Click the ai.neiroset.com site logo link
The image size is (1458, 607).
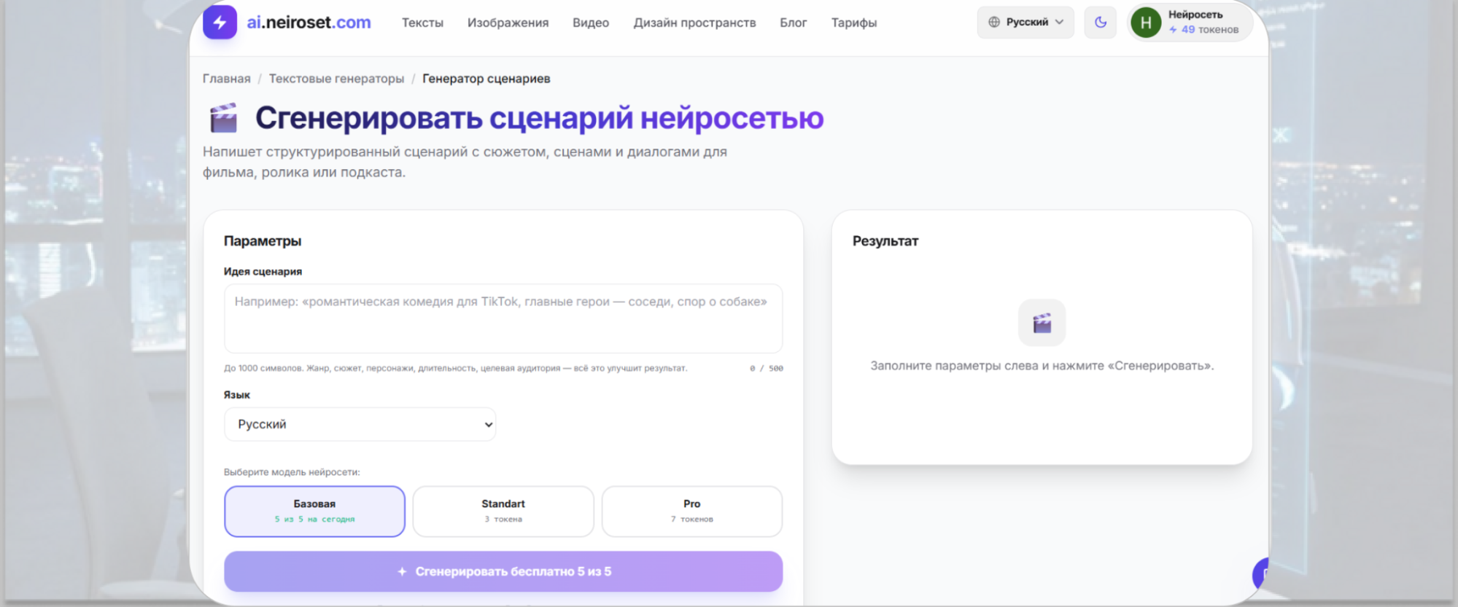click(x=309, y=23)
